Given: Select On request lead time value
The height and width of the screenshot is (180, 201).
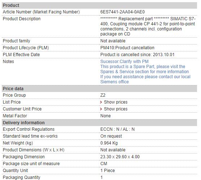Looking at the screenshot, I should coord(111,136).
